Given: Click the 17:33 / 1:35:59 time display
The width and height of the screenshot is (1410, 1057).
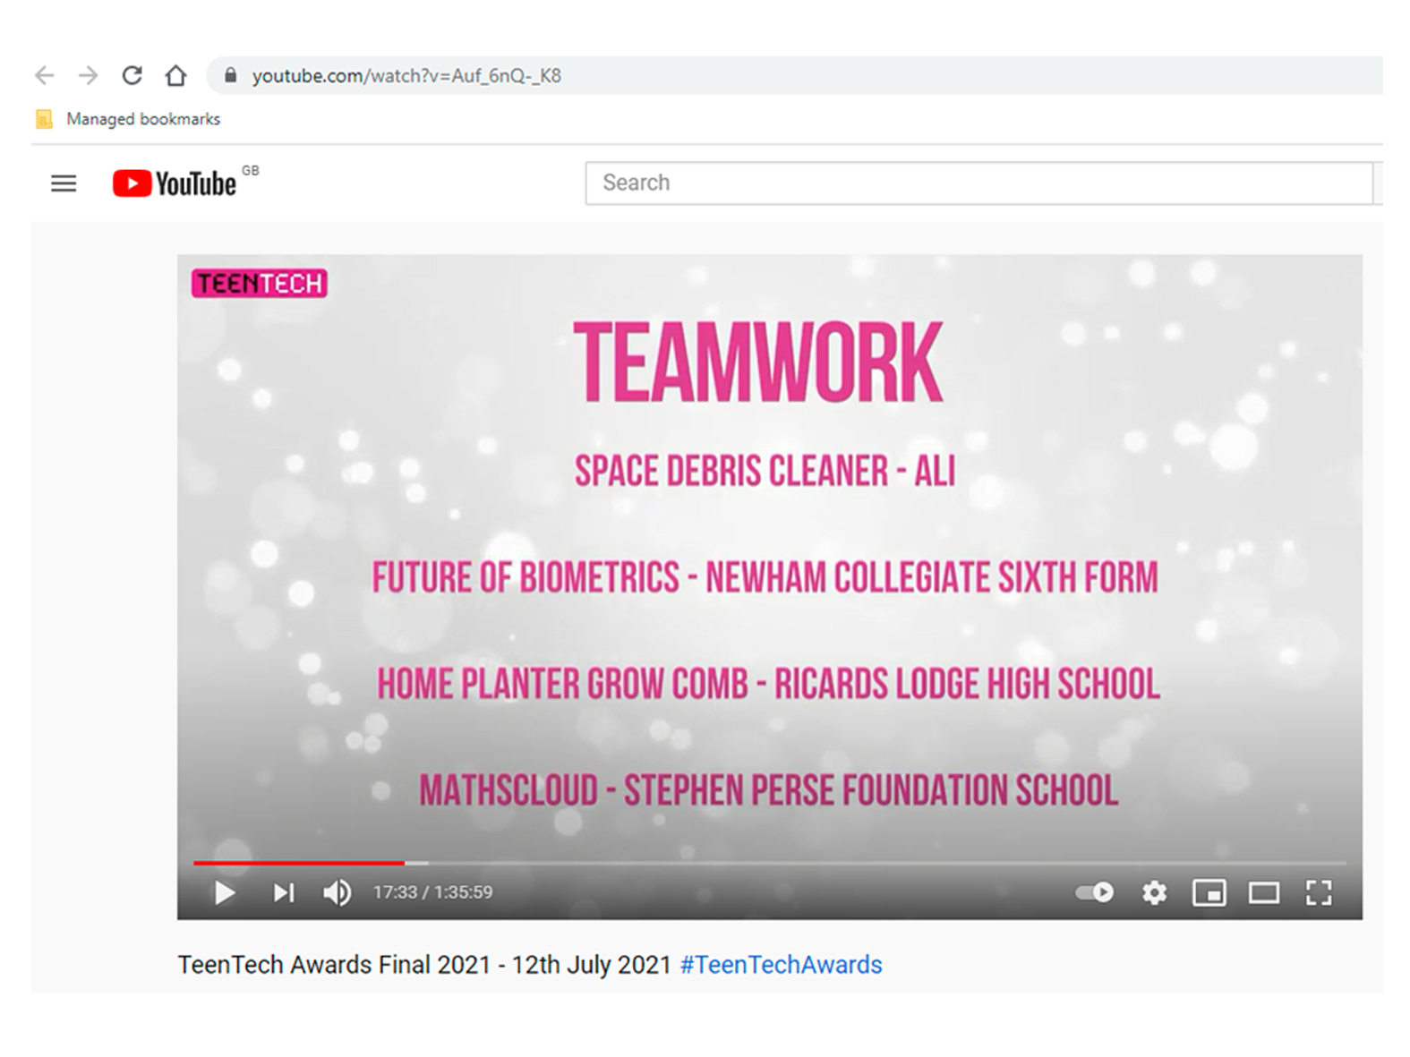Looking at the screenshot, I should [x=432, y=892].
